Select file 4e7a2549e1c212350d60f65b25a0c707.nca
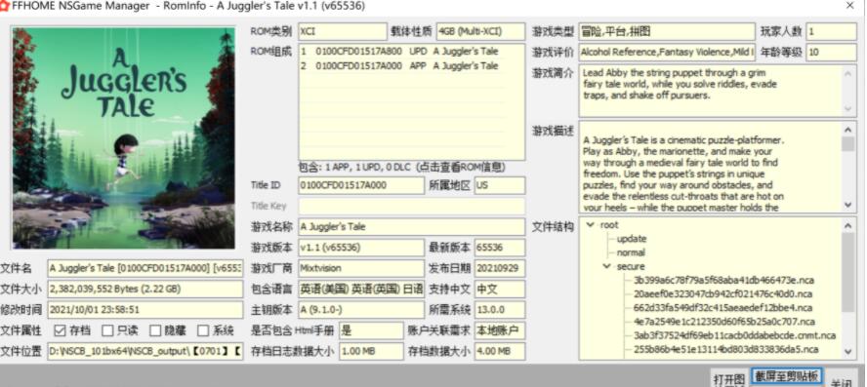Screen dimensions: 867x387 (x=723, y=322)
